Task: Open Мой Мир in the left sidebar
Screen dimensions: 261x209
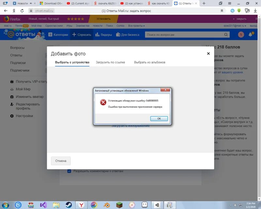Action: click(20, 89)
